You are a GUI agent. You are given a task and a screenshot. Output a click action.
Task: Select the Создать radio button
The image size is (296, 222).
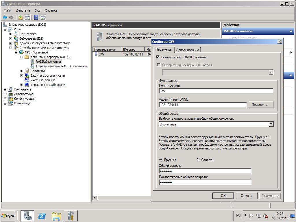[198, 160]
